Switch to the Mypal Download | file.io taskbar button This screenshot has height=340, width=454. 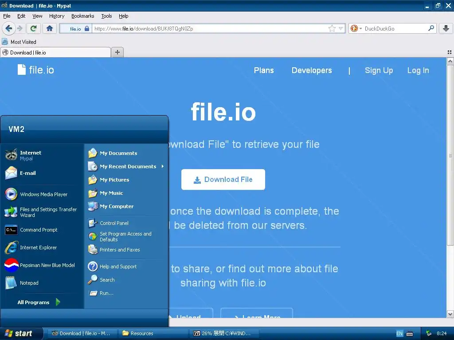pyautogui.click(x=82, y=333)
